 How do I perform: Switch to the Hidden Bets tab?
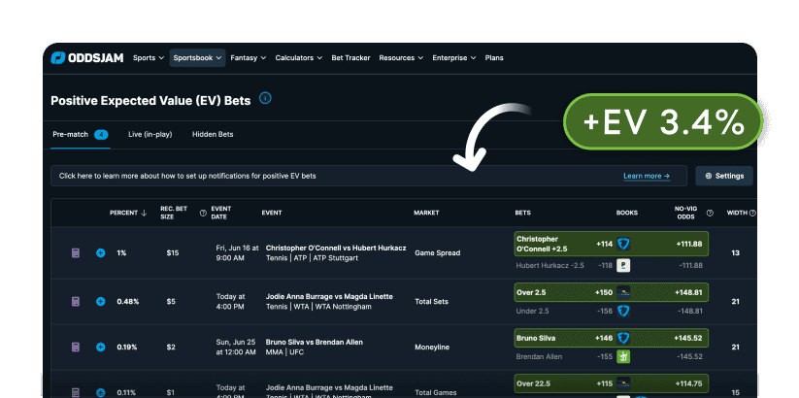pyautogui.click(x=213, y=135)
